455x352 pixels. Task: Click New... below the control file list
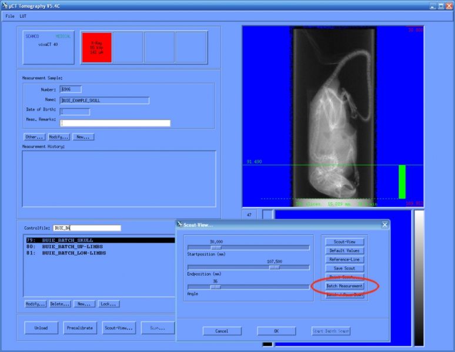coord(84,304)
